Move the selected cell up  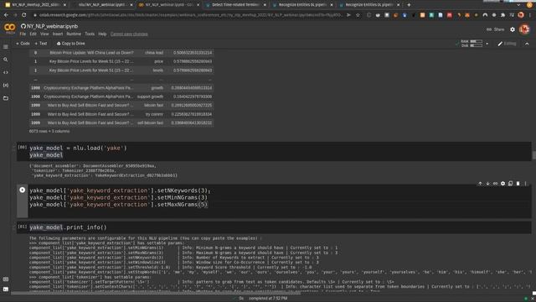(480, 184)
